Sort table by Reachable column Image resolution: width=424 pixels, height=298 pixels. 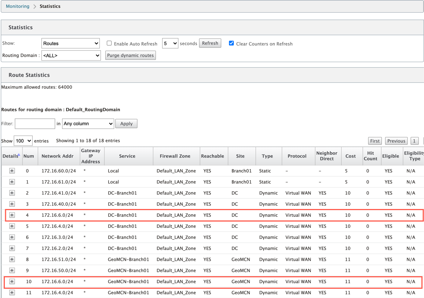click(x=214, y=156)
